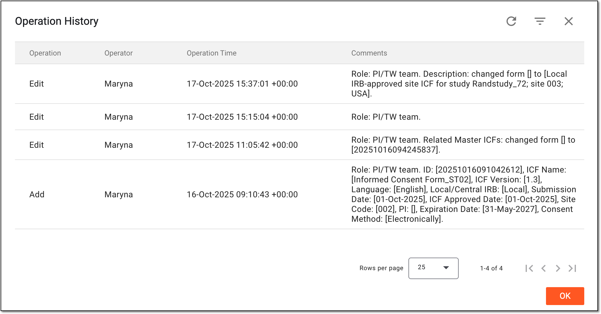Click the '1-4 of 4' pagination text
The height and width of the screenshot is (314, 601).
(491, 268)
